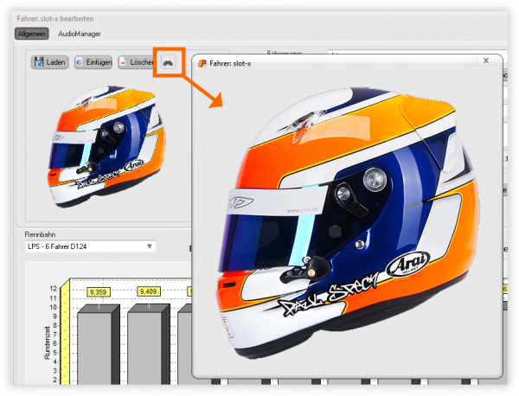The height and width of the screenshot is (396, 519).
Task: Close the Fahrer: slot-x preview popup
Action: pos(486,61)
